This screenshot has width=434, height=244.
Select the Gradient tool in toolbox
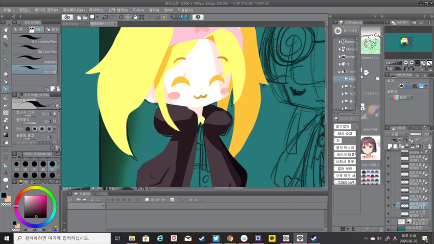coord(6,135)
